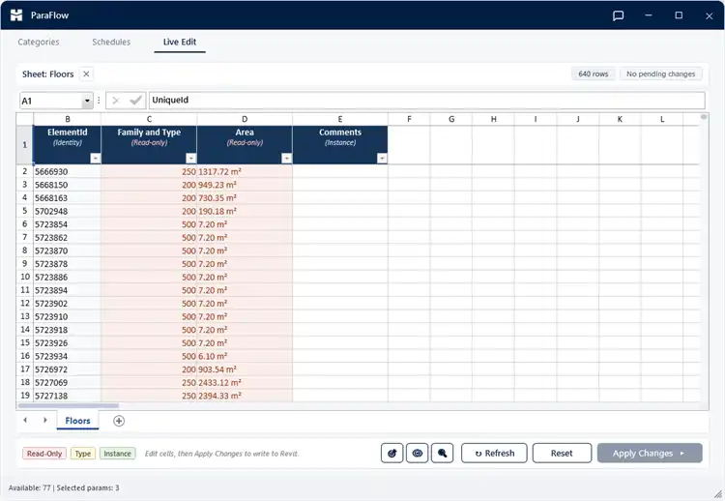Select area cell 190.18 m²

point(245,212)
